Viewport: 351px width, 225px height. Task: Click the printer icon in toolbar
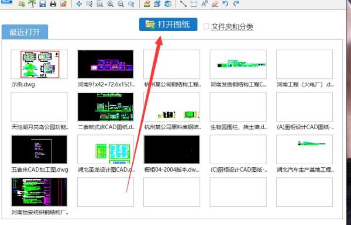click(x=53, y=4)
